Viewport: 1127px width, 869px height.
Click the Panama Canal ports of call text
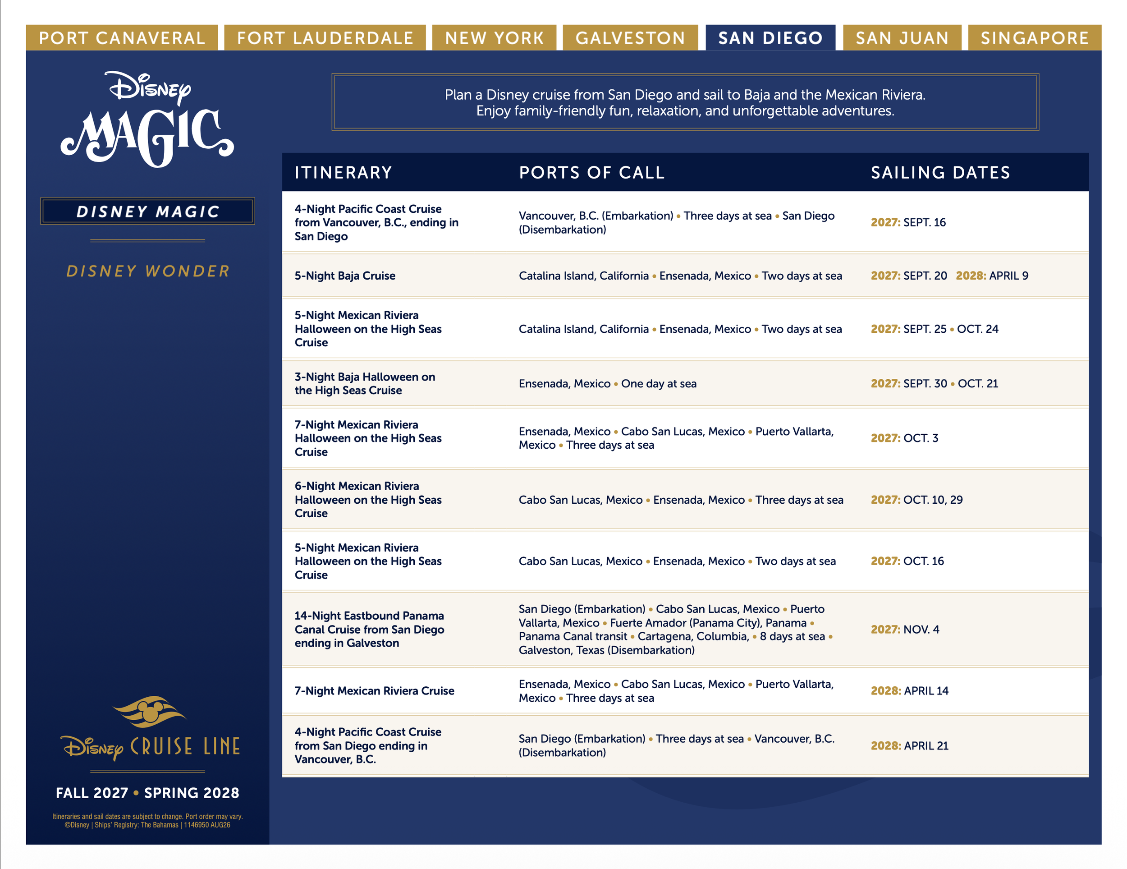(x=676, y=630)
